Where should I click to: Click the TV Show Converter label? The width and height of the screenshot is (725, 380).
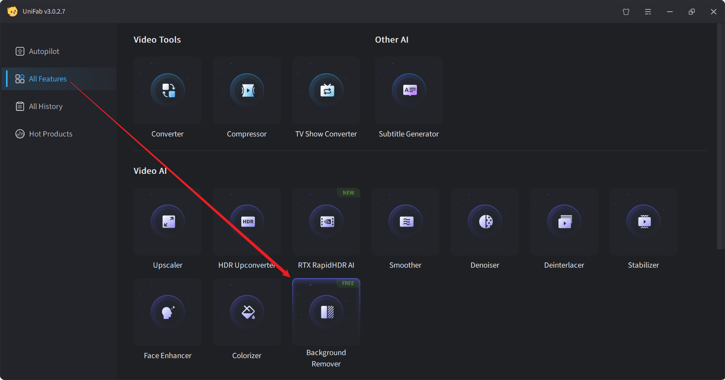(326, 134)
